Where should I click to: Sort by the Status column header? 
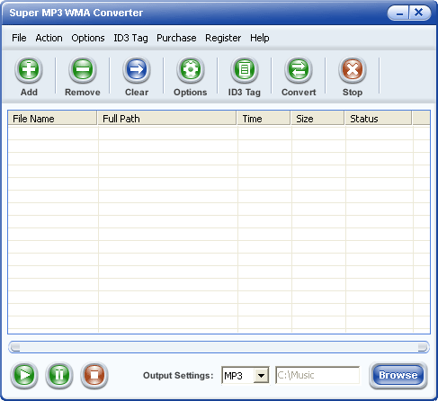click(378, 119)
